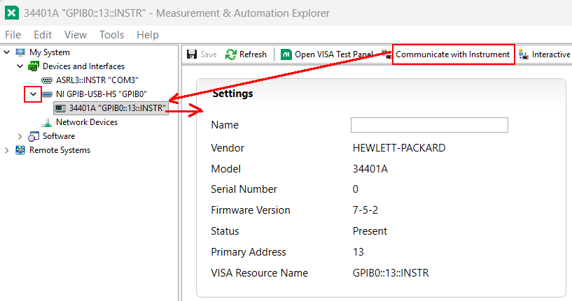Click the HEWLETT-PACKARD vendor value

[x=399, y=148]
